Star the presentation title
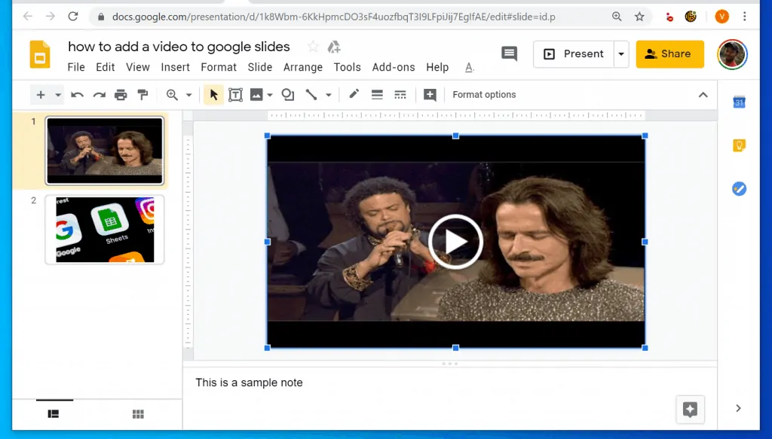This screenshot has height=439, width=772. pyautogui.click(x=313, y=47)
